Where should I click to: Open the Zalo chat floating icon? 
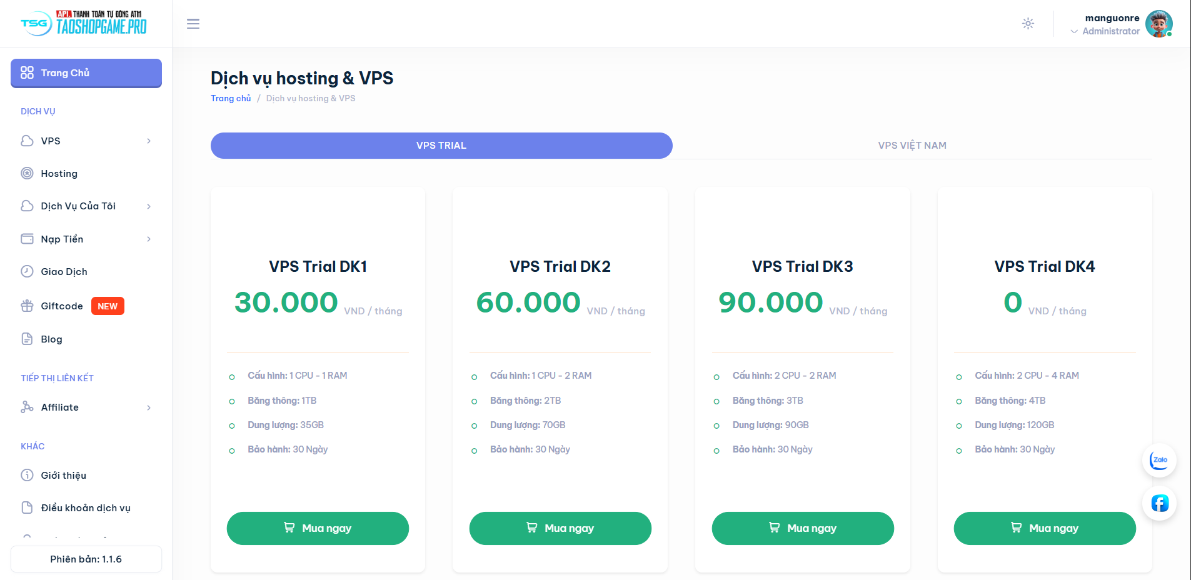1159,461
